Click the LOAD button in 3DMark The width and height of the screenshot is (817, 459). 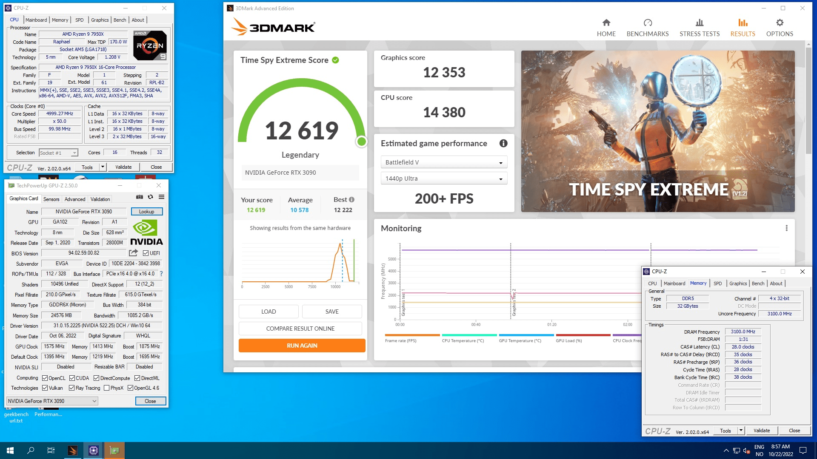[269, 312]
